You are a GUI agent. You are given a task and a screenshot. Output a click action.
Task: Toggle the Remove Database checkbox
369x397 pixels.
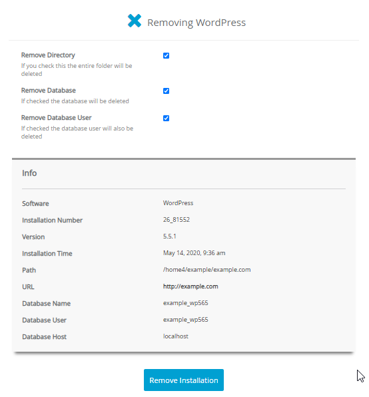coord(166,91)
